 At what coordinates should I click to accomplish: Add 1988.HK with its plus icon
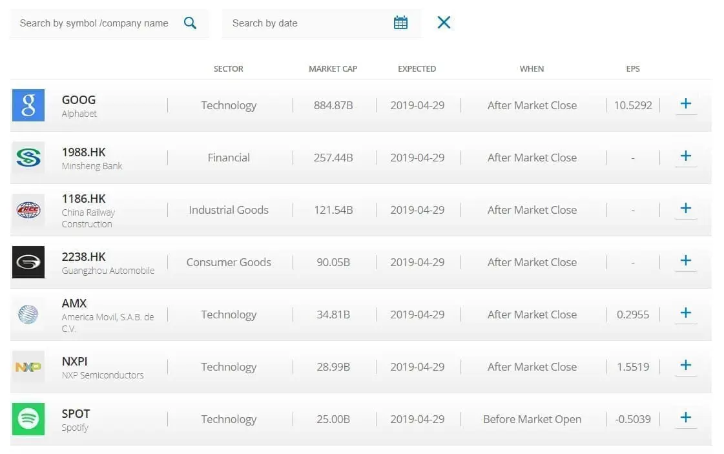(686, 156)
